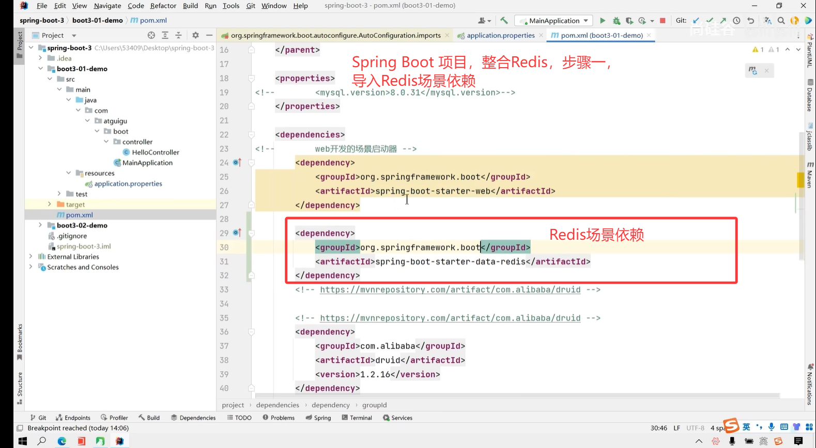
Task: Open the Tools menu
Action: pos(230,6)
